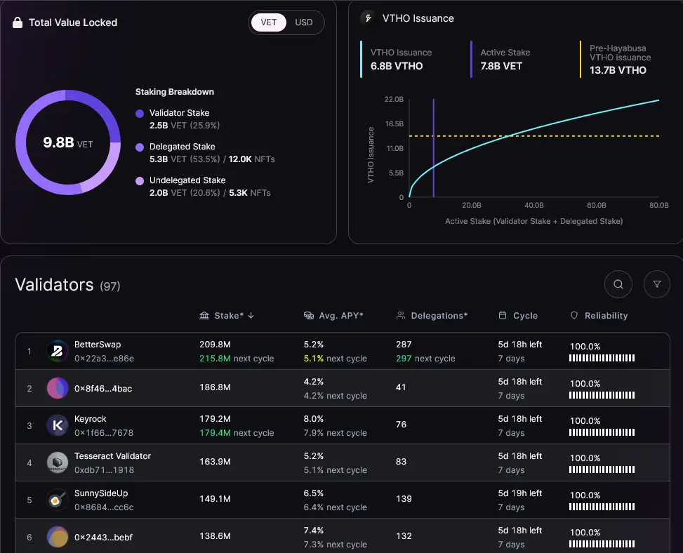Click the people icon in Delegations header
The width and height of the screenshot is (683, 553).
pyautogui.click(x=400, y=315)
